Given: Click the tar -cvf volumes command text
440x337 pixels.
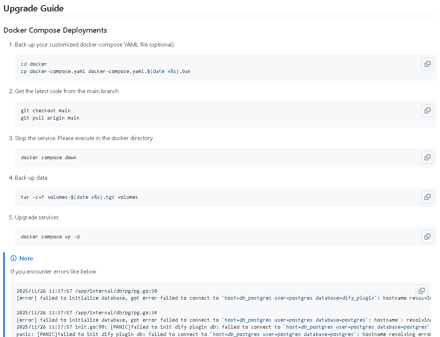Looking at the screenshot, I should tap(79, 197).
